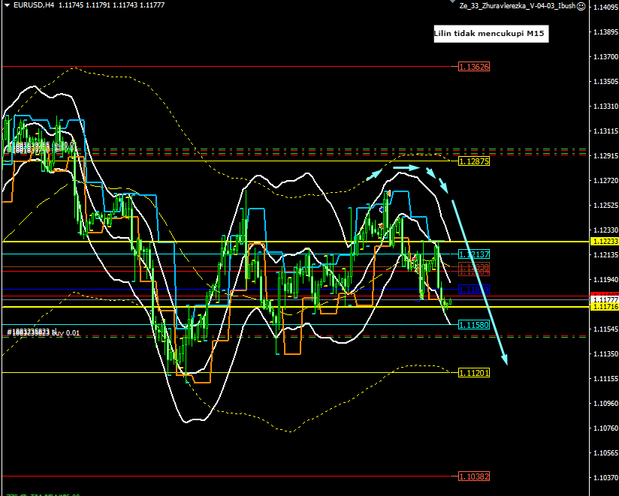Click the expert name Ze_33_Zhuravlerezka_V-04-03_Ibush

tap(518, 6)
